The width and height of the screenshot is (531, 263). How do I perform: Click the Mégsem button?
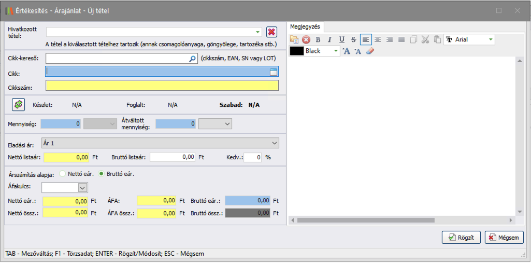504,238
